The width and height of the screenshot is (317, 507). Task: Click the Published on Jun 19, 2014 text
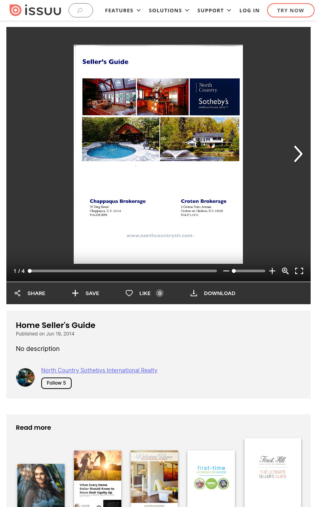click(45, 334)
